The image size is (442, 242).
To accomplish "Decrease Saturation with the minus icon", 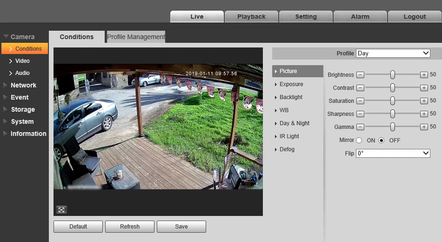I will tap(360, 101).
